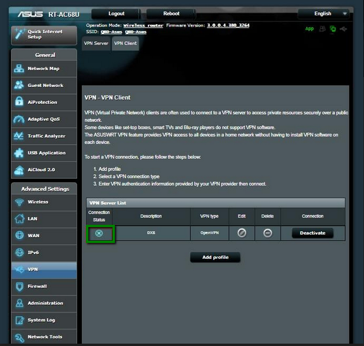Open Adaptive QoS menu item
The width and height of the screenshot is (364, 346).
pyautogui.click(x=44, y=119)
